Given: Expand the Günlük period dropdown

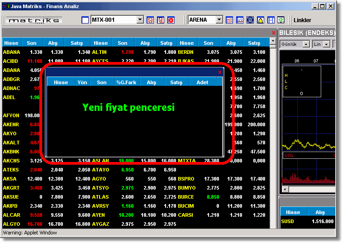Looking at the screenshot, I should pos(306,44).
